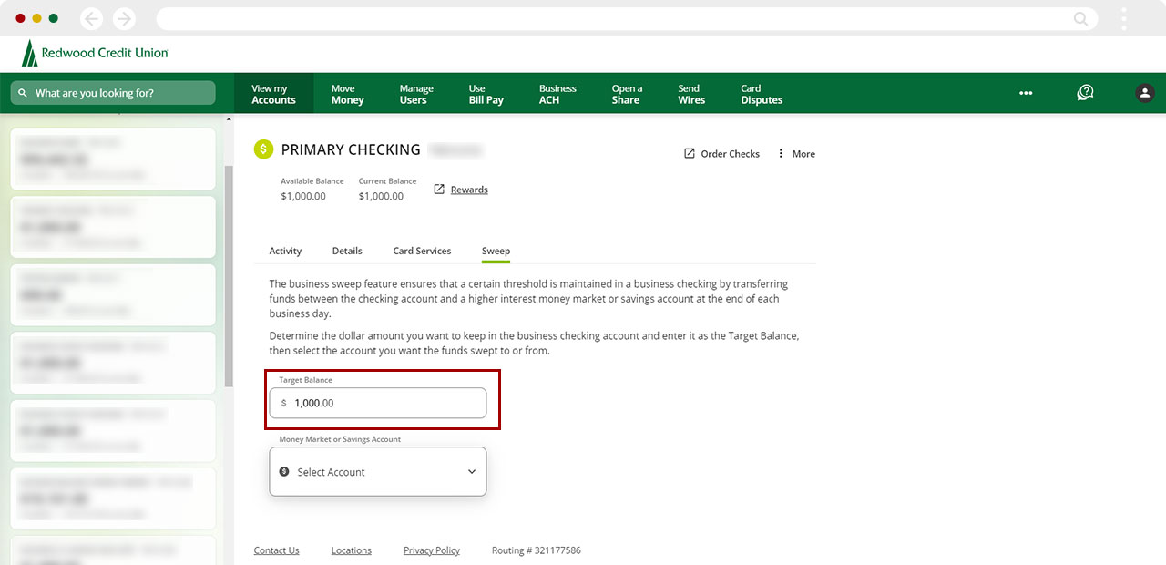Open the user profile icon
Image resolution: width=1166 pixels, height=565 pixels.
(1145, 93)
